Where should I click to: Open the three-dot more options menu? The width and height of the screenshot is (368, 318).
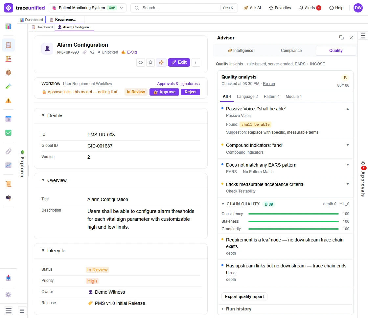(x=196, y=62)
